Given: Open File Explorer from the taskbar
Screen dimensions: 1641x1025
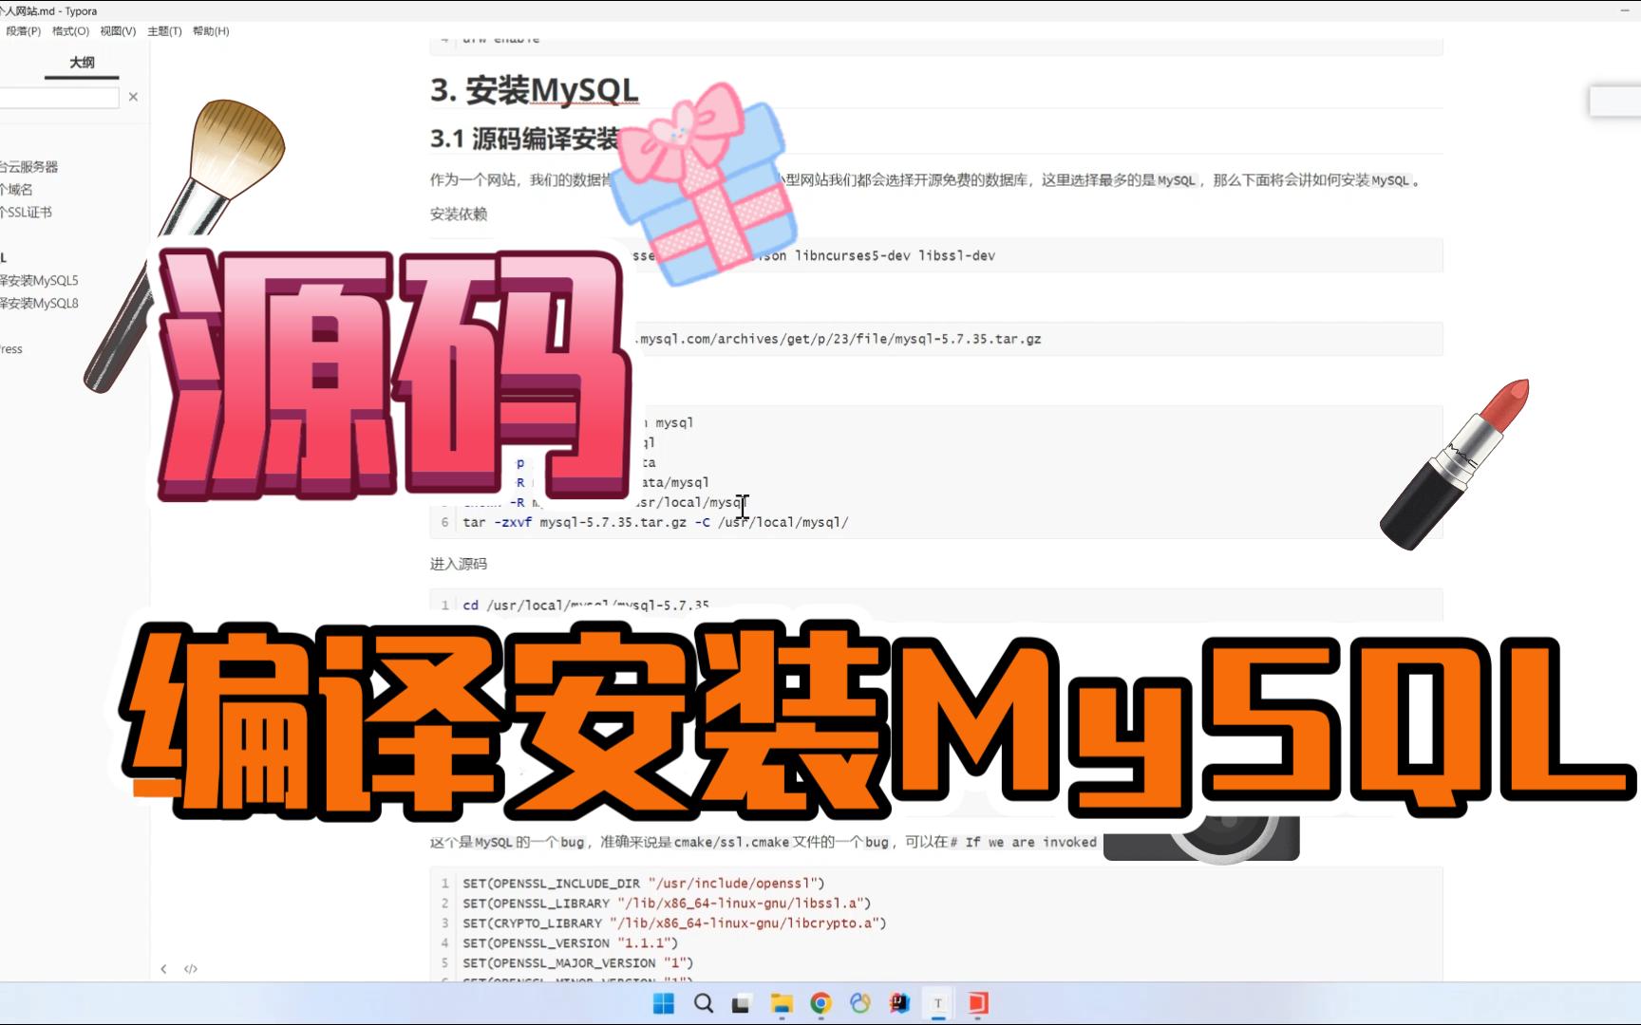Looking at the screenshot, I should [x=782, y=1003].
